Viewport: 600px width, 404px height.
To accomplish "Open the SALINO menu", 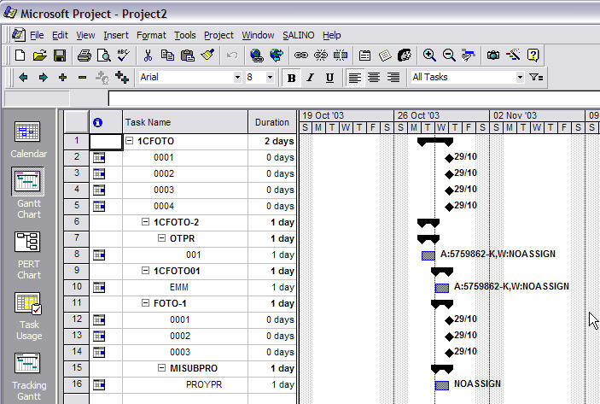I will 298,35.
